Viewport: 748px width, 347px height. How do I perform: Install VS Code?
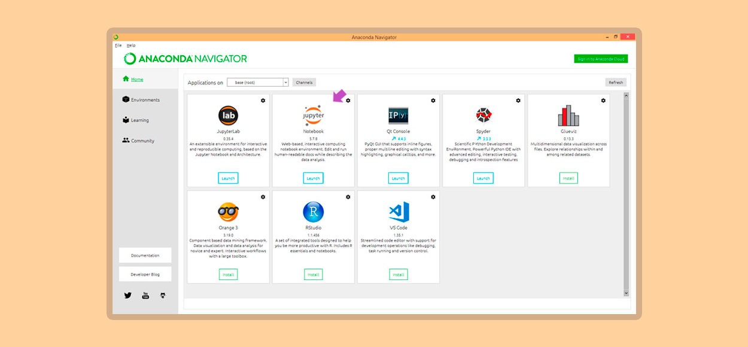(x=399, y=275)
